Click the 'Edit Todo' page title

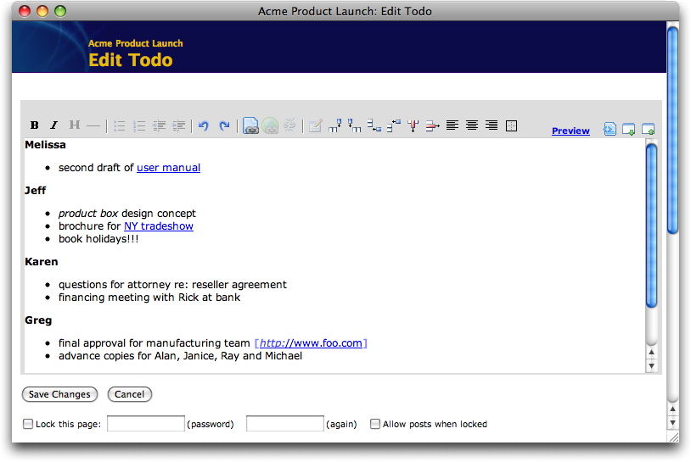point(131,60)
